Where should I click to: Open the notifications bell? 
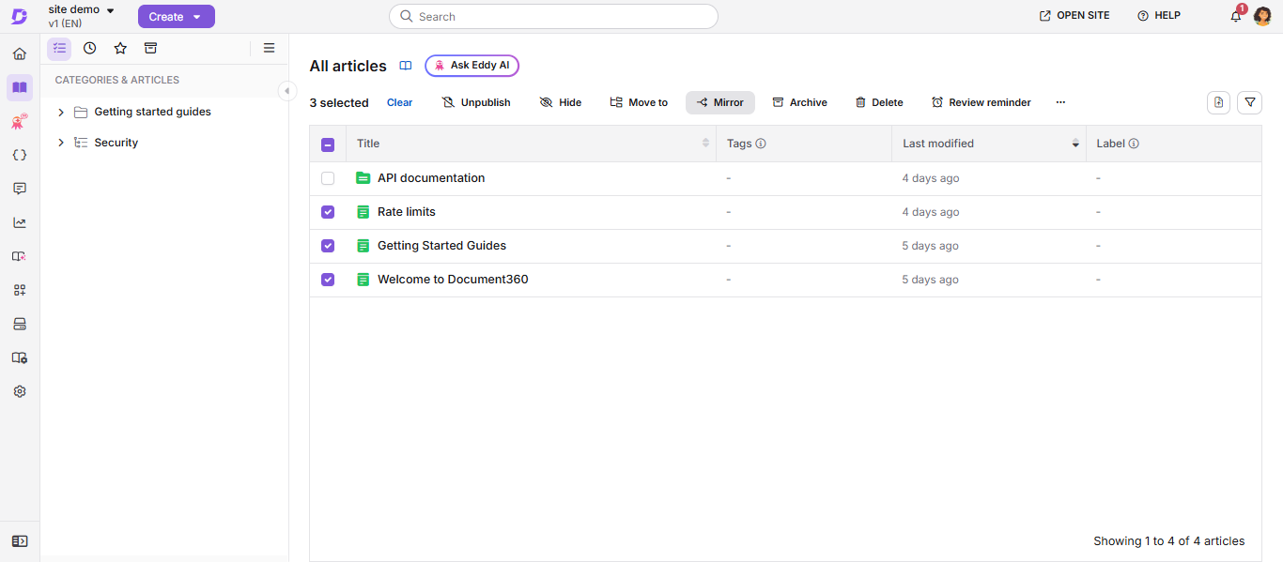(1236, 16)
